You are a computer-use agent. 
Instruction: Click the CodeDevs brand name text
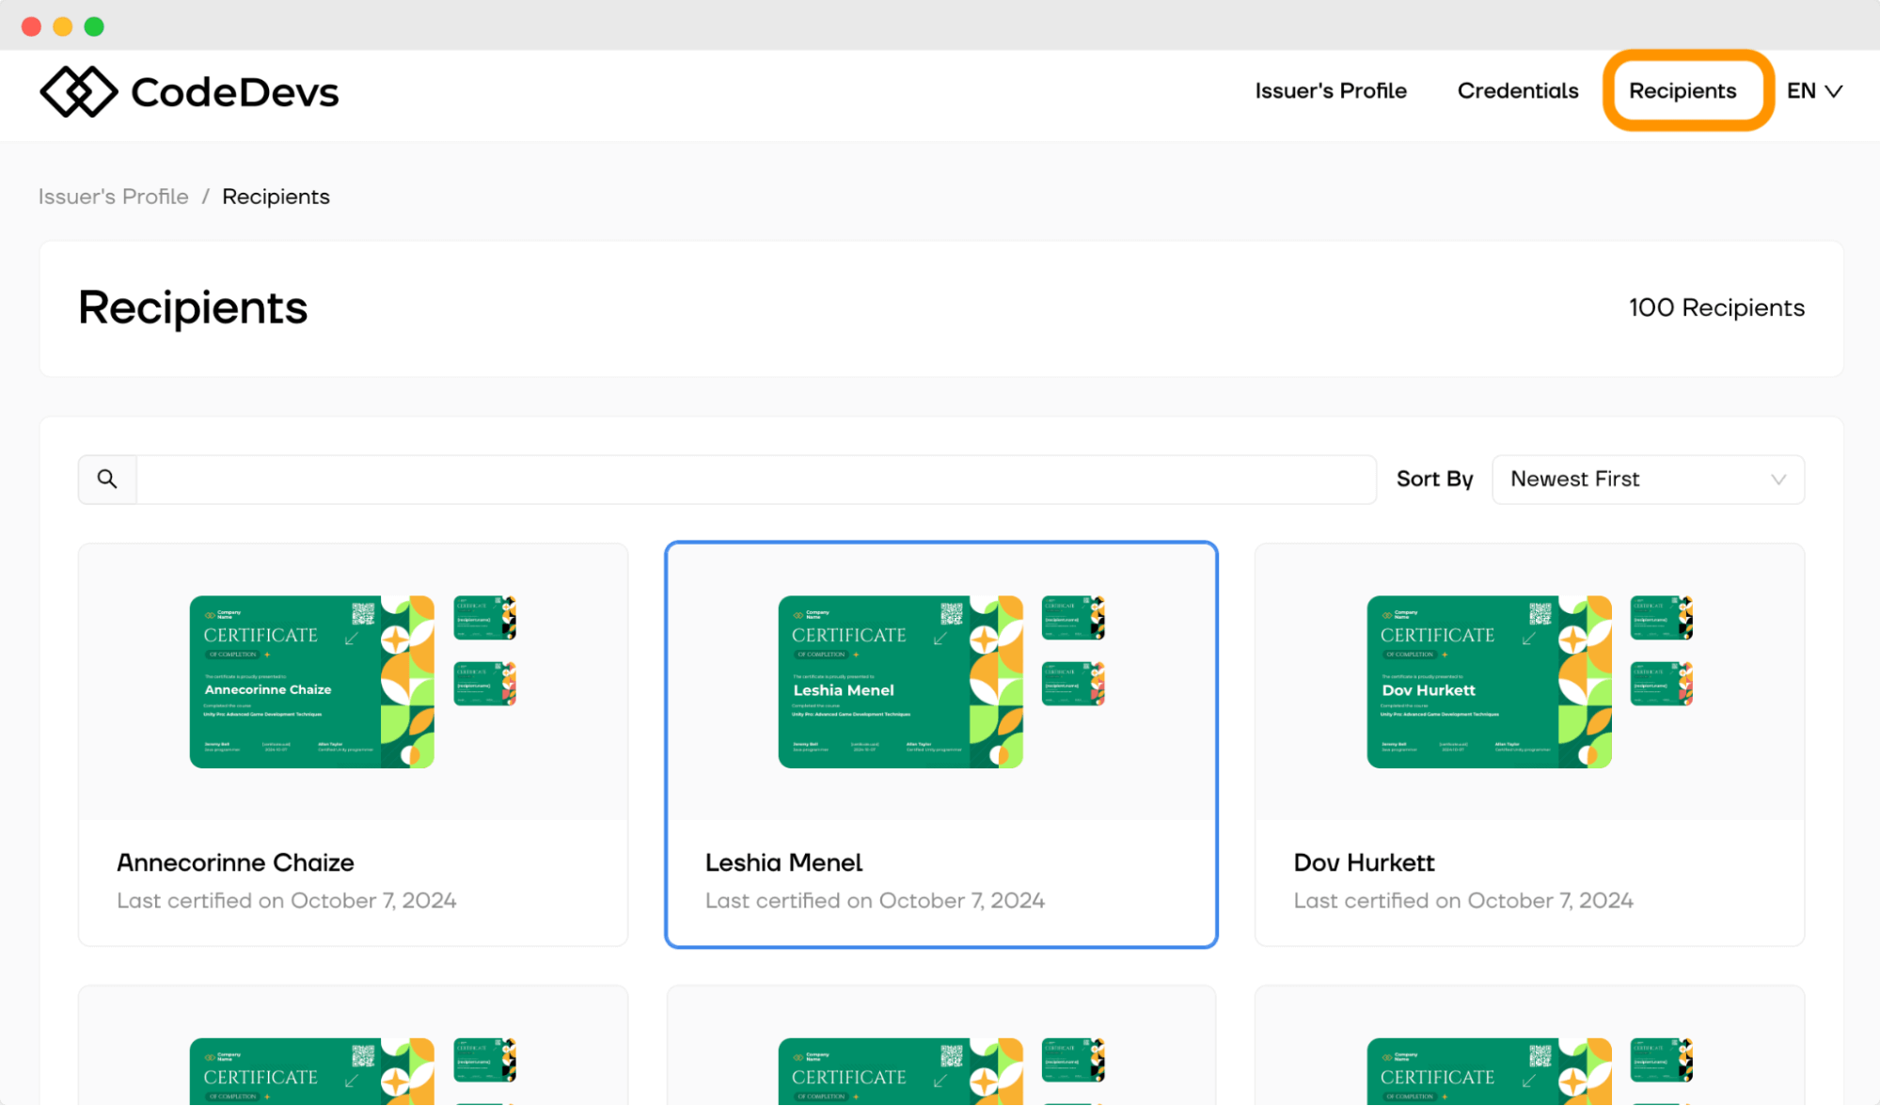(x=235, y=92)
